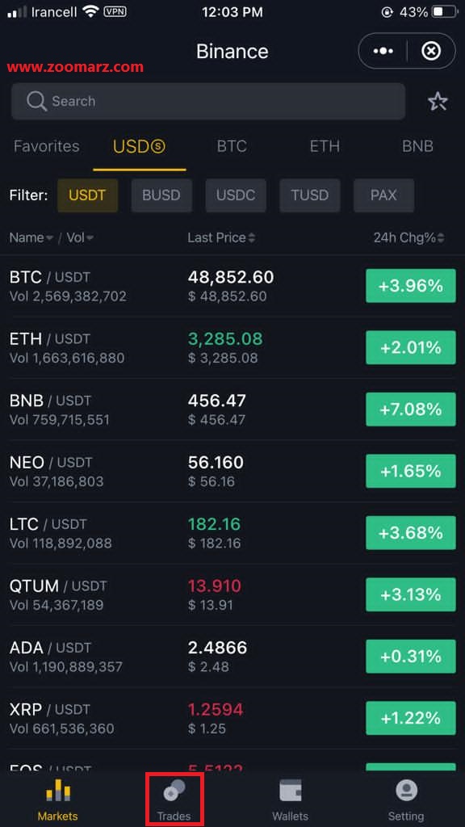Select the USDT filter
The width and height of the screenshot is (465, 827).
[87, 195]
